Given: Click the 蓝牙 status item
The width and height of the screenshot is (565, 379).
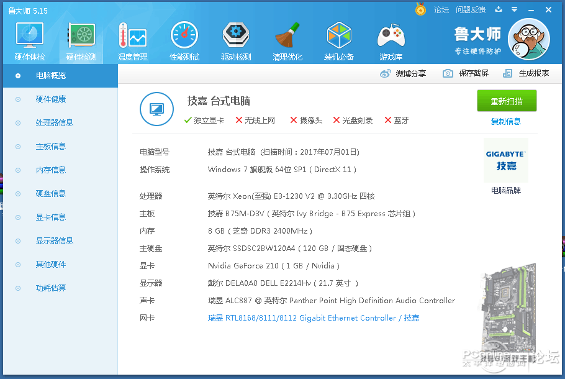Looking at the screenshot, I should coord(397,121).
